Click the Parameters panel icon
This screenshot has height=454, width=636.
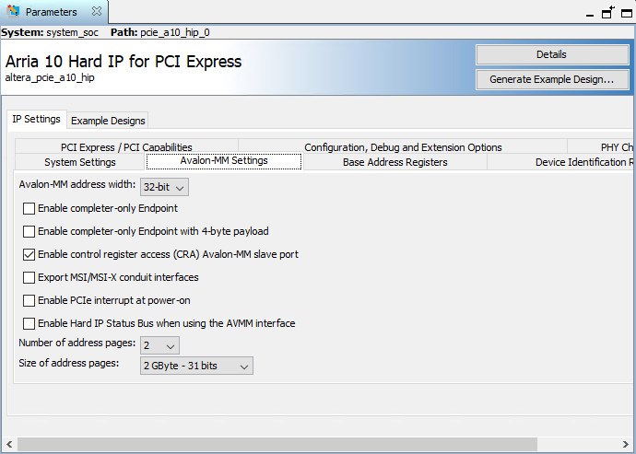pyautogui.click(x=13, y=11)
